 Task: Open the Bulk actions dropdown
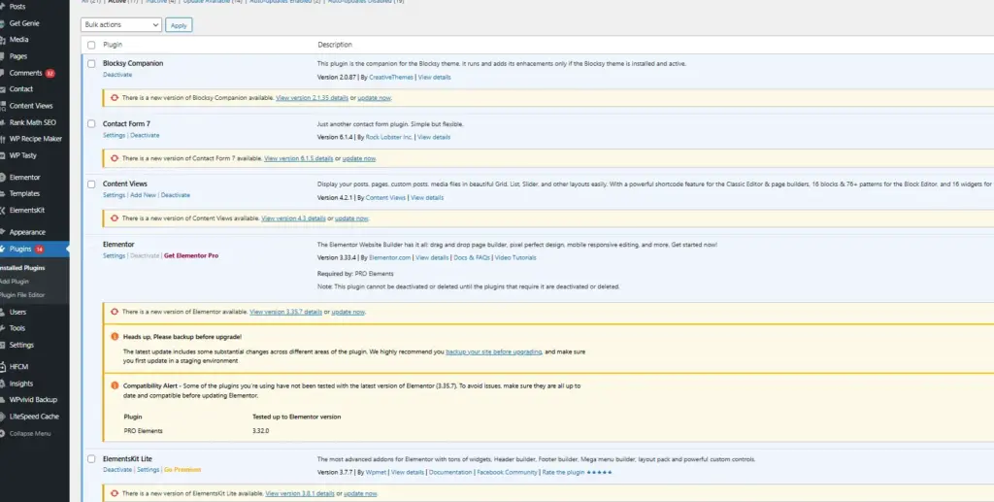(x=121, y=24)
